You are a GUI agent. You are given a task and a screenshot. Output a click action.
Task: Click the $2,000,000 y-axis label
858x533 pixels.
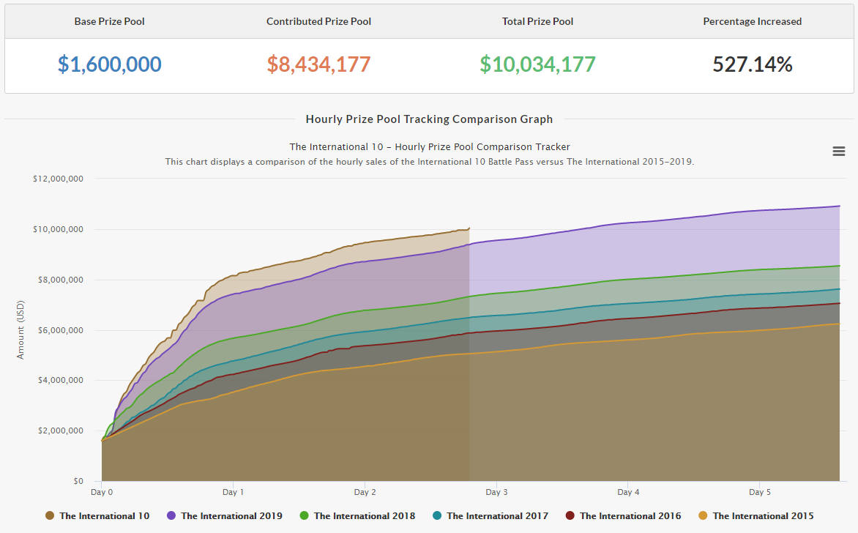(x=60, y=430)
